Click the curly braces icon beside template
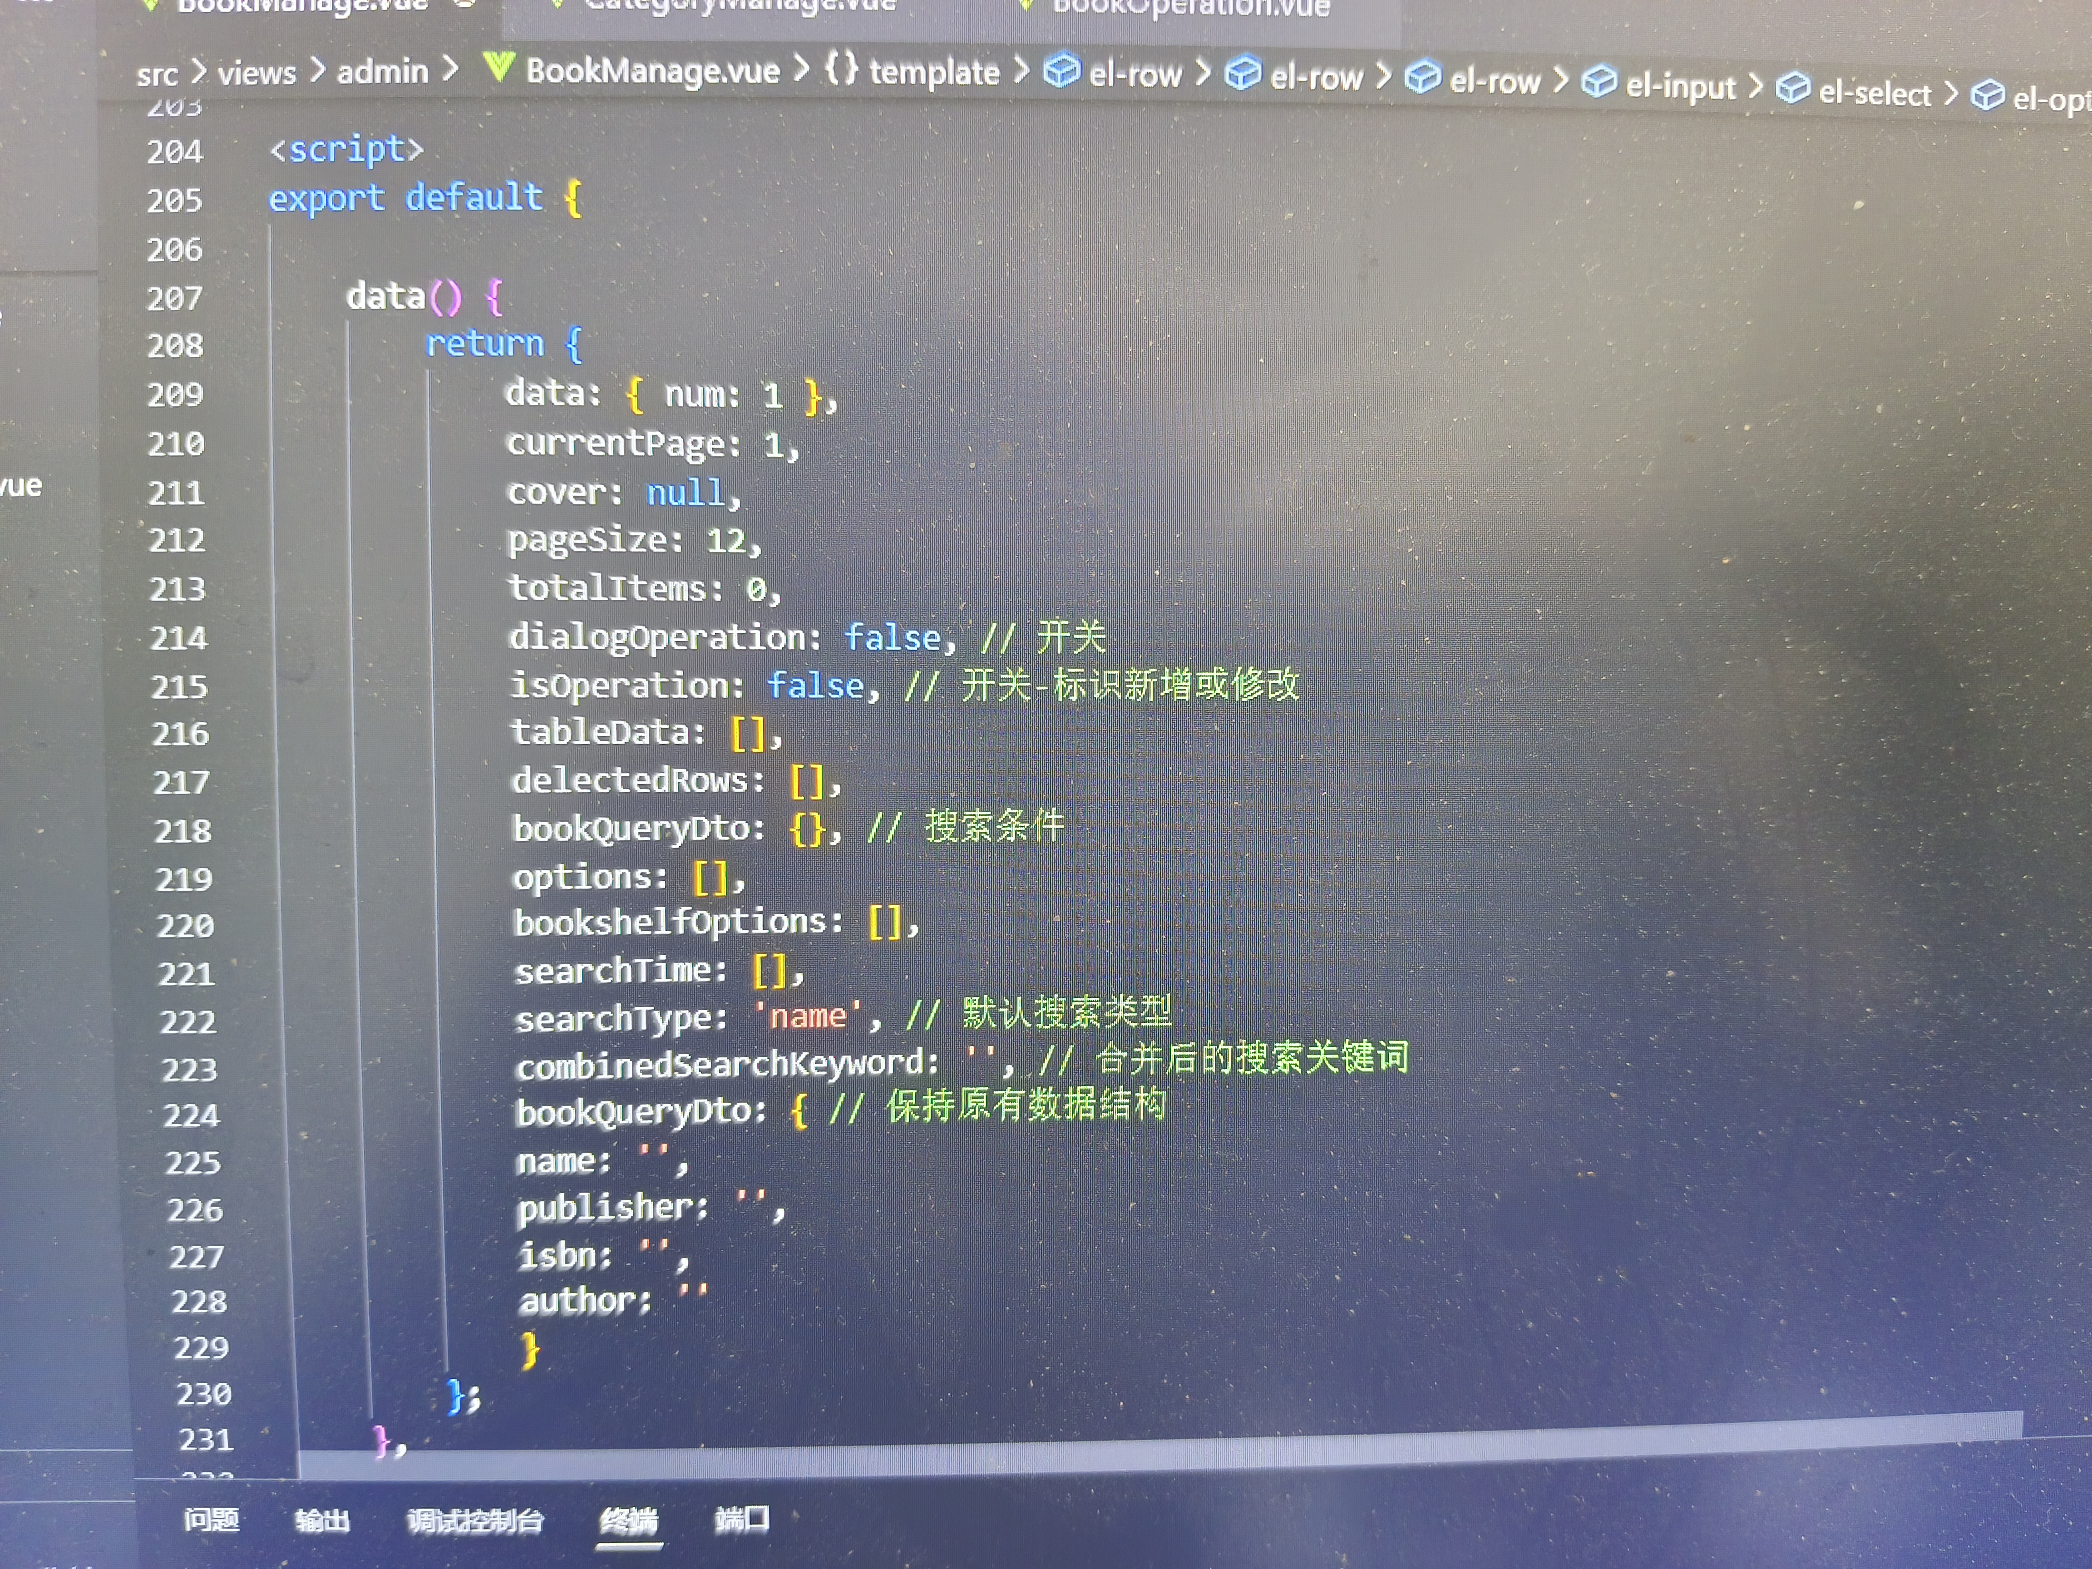The width and height of the screenshot is (2092, 1569). pos(841,68)
